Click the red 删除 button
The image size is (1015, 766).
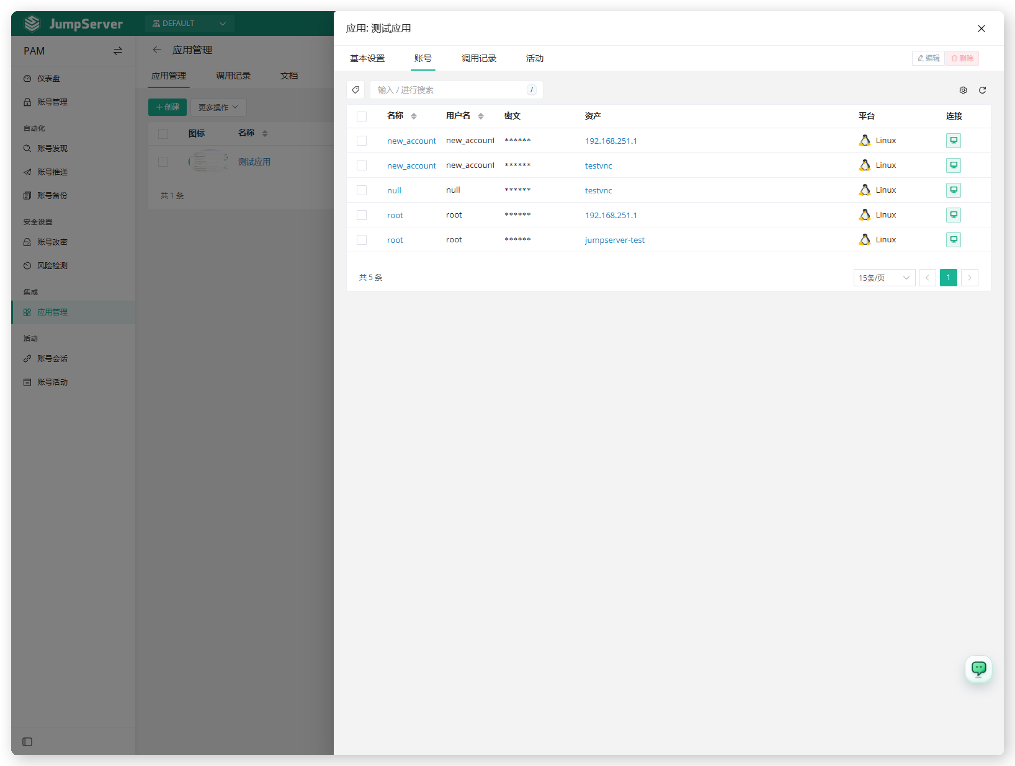coord(962,58)
